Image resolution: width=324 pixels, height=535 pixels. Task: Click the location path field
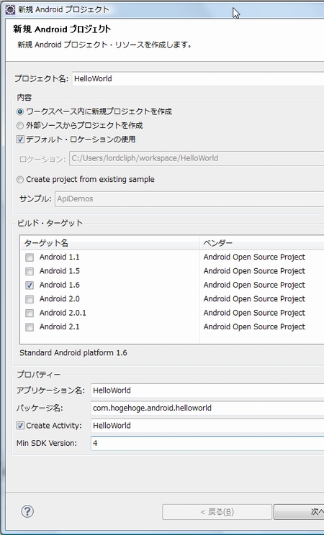click(197, 158)
